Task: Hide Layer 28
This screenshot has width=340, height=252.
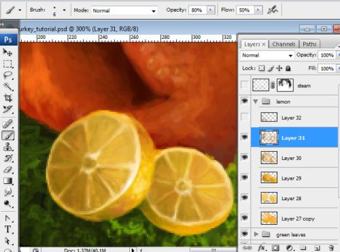Action: 245,198
